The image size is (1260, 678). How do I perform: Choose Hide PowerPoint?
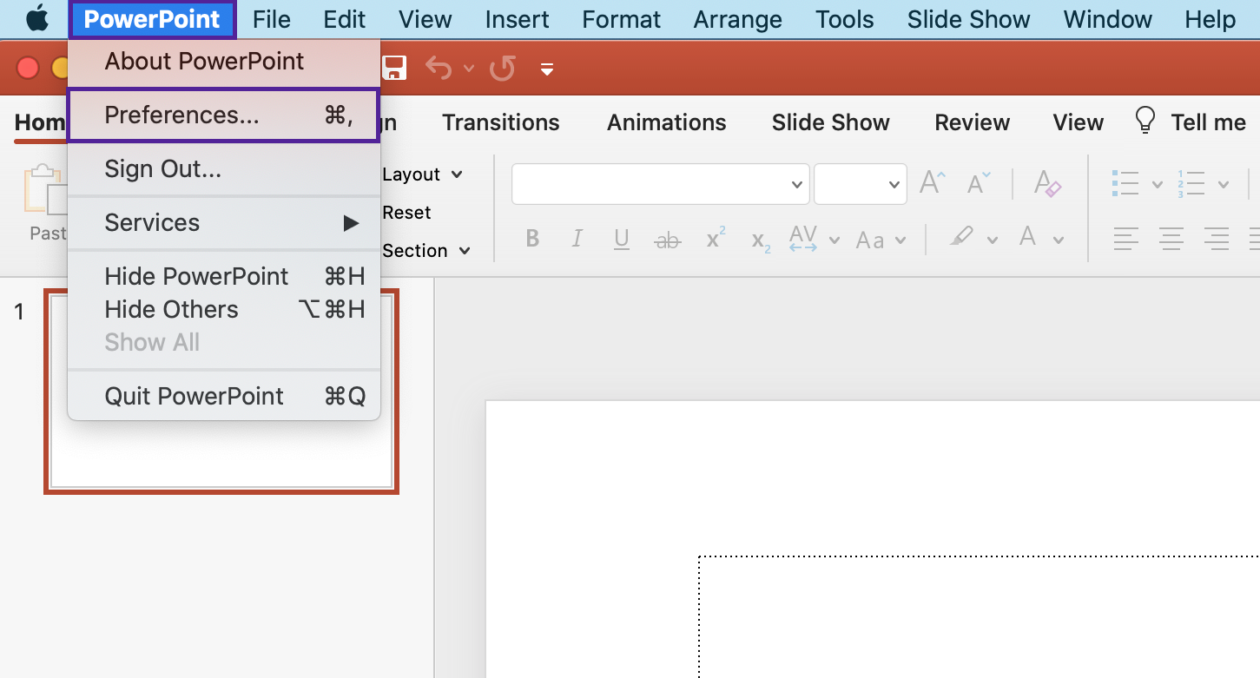pyautogui.click(x=224, y=276)
